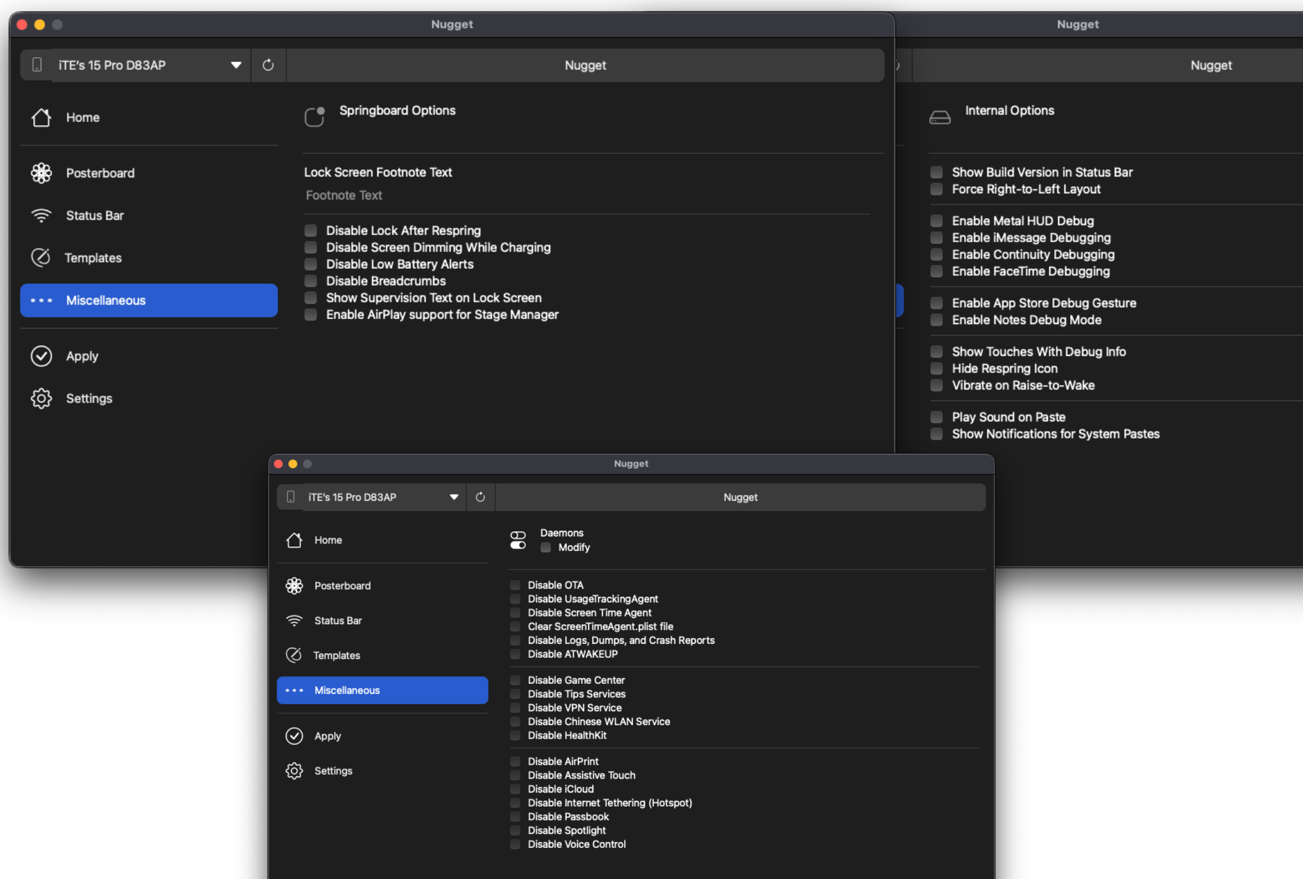Click Daemons toggle icon in the front window
The height and width of the screenshot is (879, 1303).
click(518, 540)
